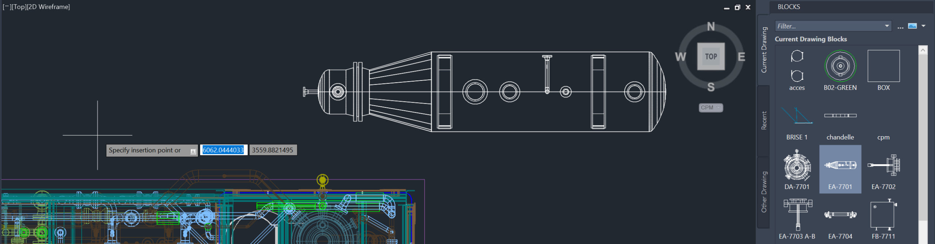Viewport: 935px width, 244px height.
Task: Select the DA-7701 block thumbnail
Action: coord(797,165)
